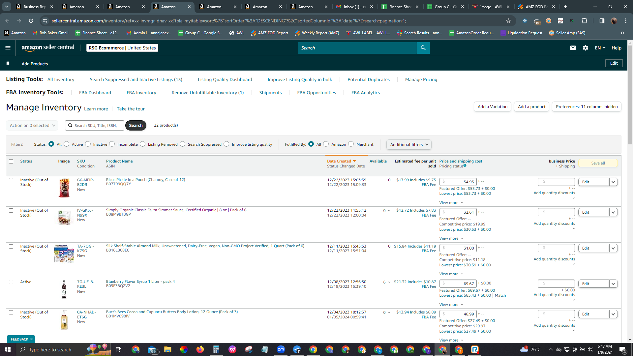Sort by the Date Created column
Image resolution: width=633 pixels, height=356 pixels.
(x=341, y=161)
